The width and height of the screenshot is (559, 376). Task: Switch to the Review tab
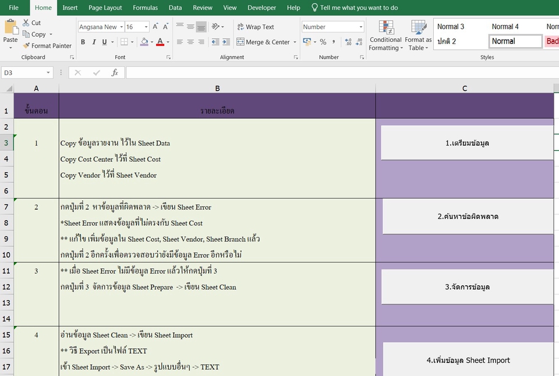(203, 8)
